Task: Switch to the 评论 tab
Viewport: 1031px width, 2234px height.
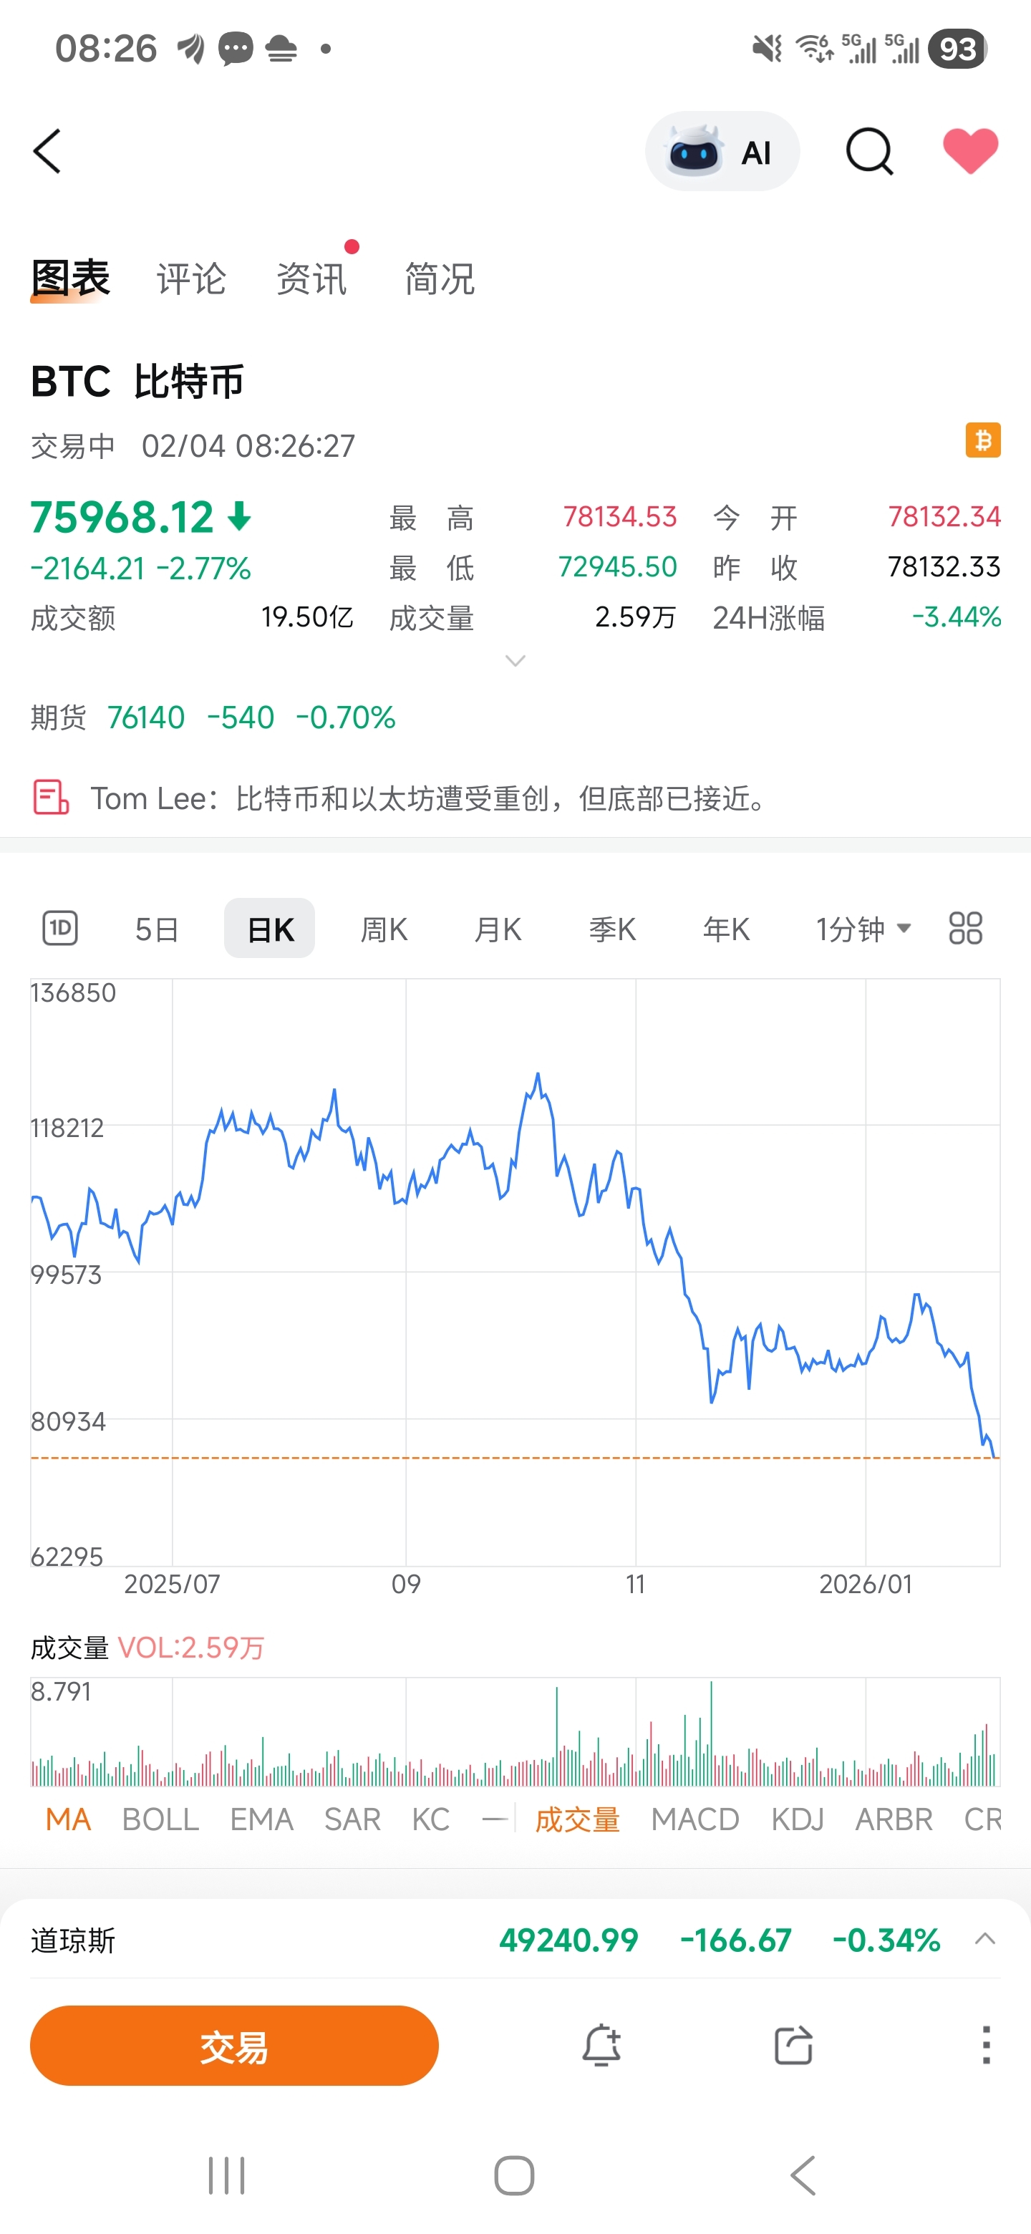Action: click(x=190, y=279)
